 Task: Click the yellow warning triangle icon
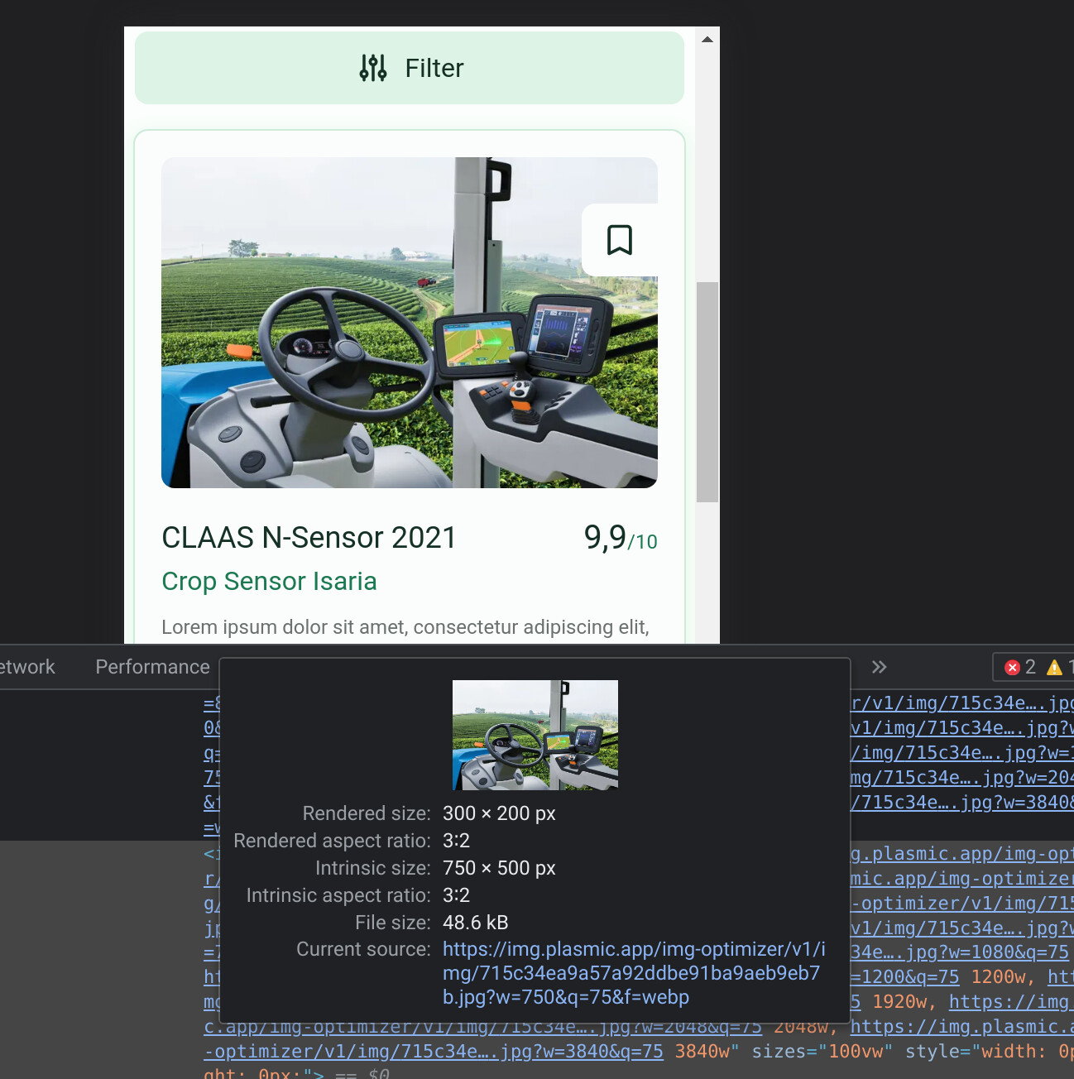pyautogui.click(x=1054, y=667)
